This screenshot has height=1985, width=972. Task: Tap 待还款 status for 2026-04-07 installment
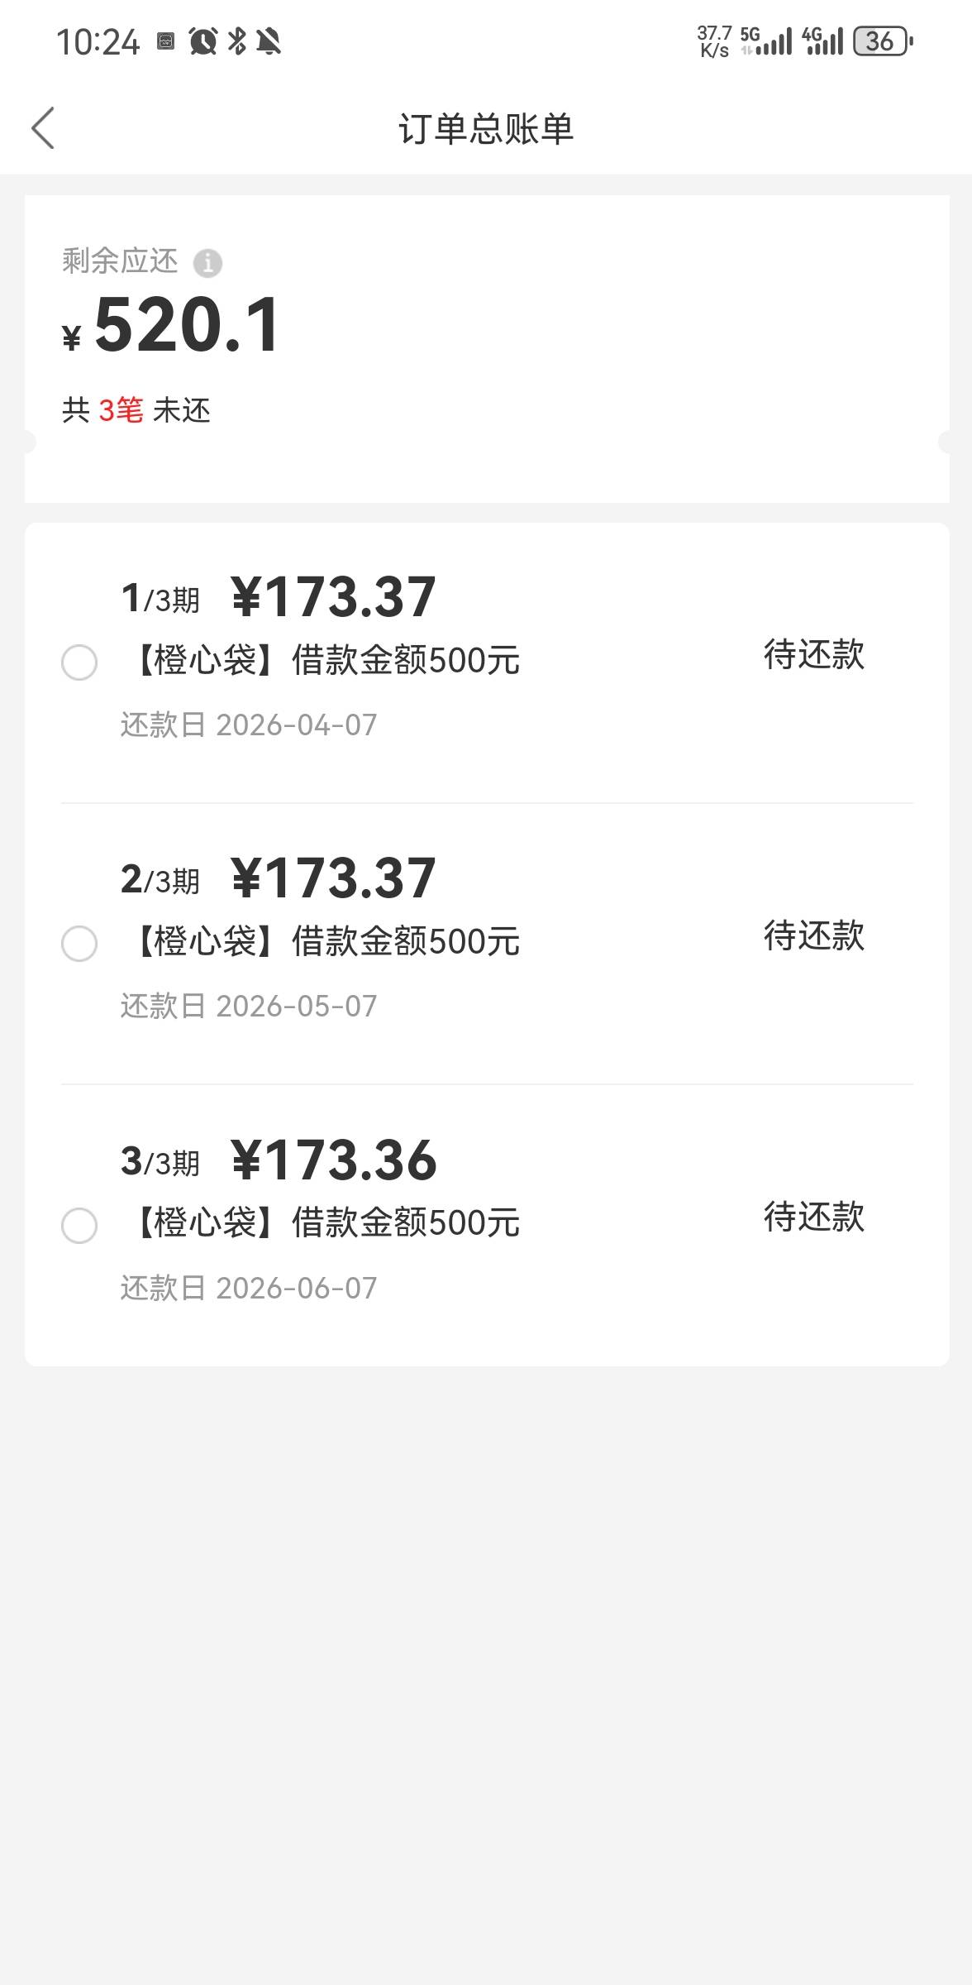[x=813, y=654]
